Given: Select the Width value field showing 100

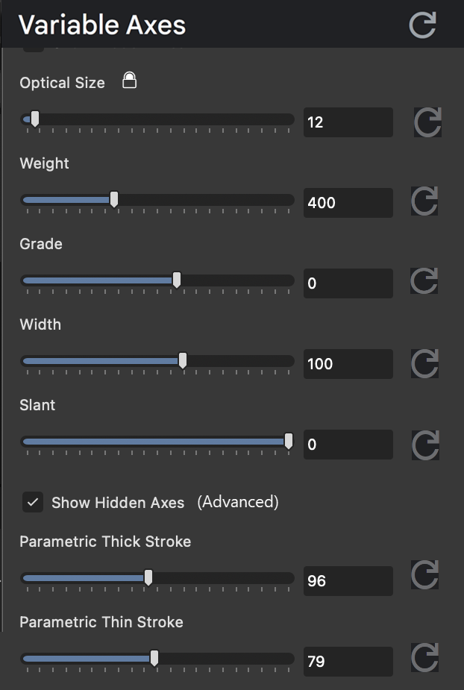Looking at the screenshot, I should point(348,363).
